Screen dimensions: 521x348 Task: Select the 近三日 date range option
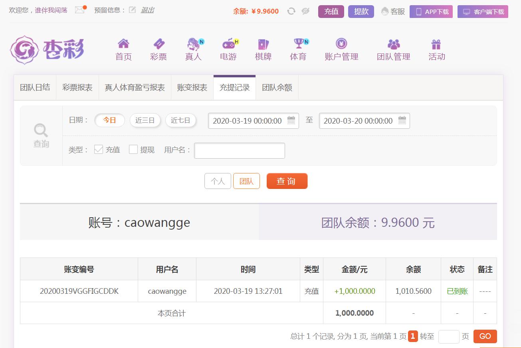[145, 120]
